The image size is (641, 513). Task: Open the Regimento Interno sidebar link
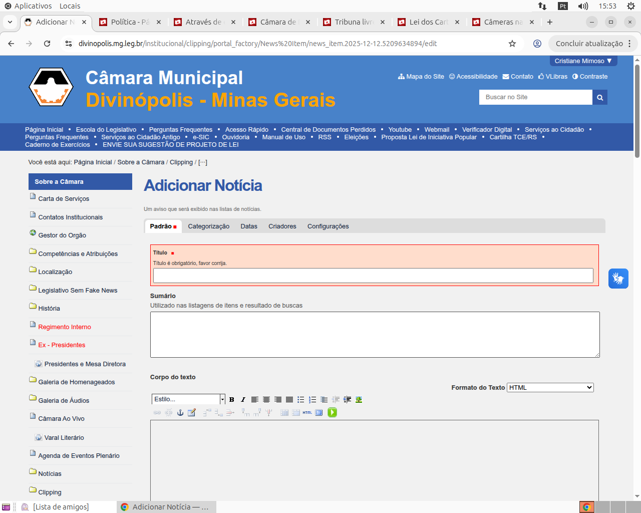click(x=65, y=327)
